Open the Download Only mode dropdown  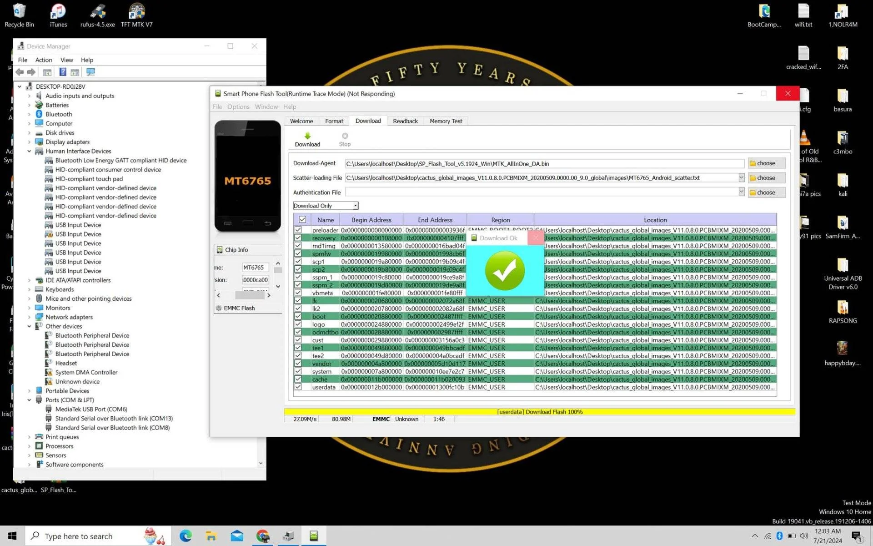(326, 206)
